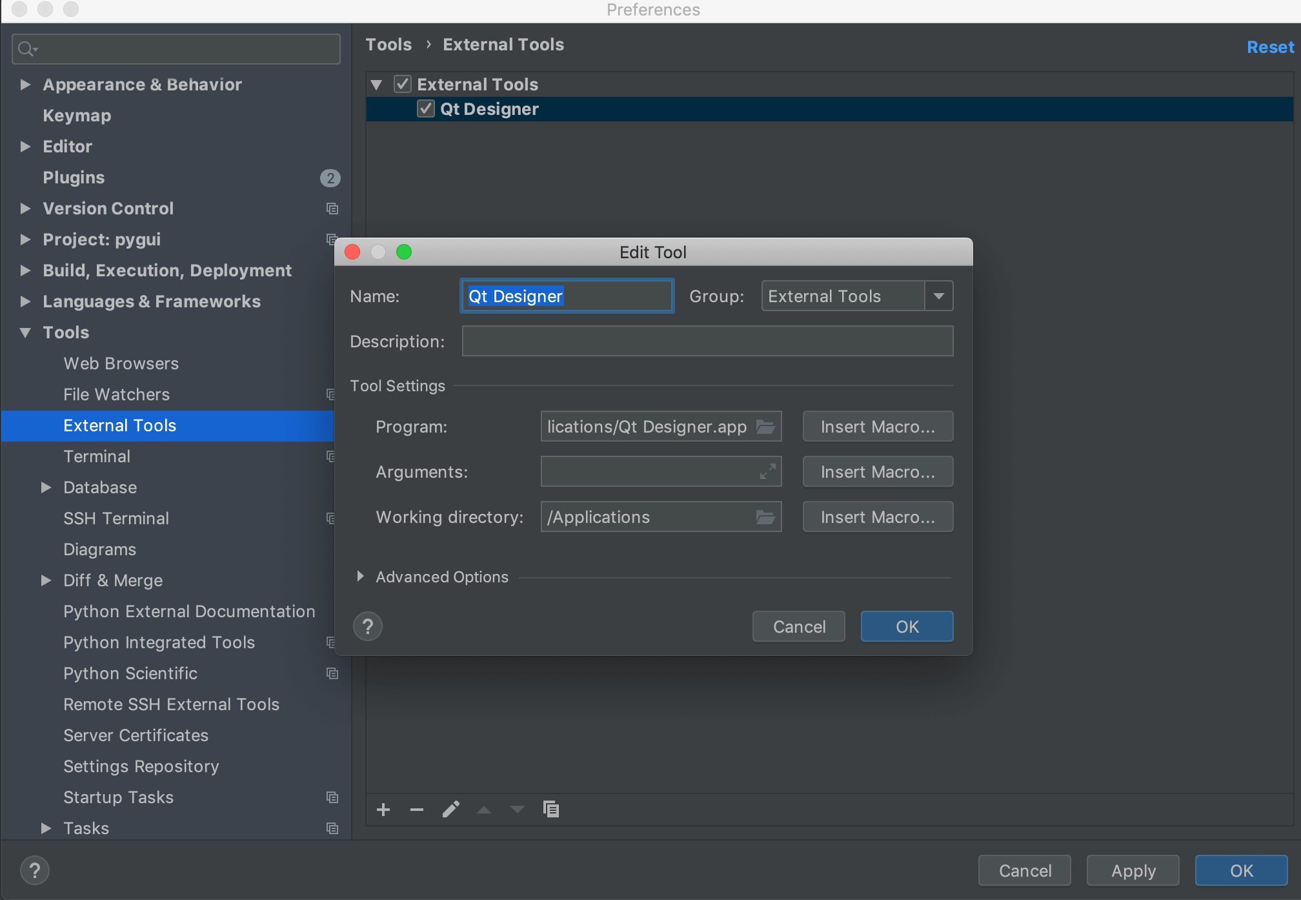Expand Advanced Options section
This screenshot has width=1301, height=900.
[x=360, y=577]
